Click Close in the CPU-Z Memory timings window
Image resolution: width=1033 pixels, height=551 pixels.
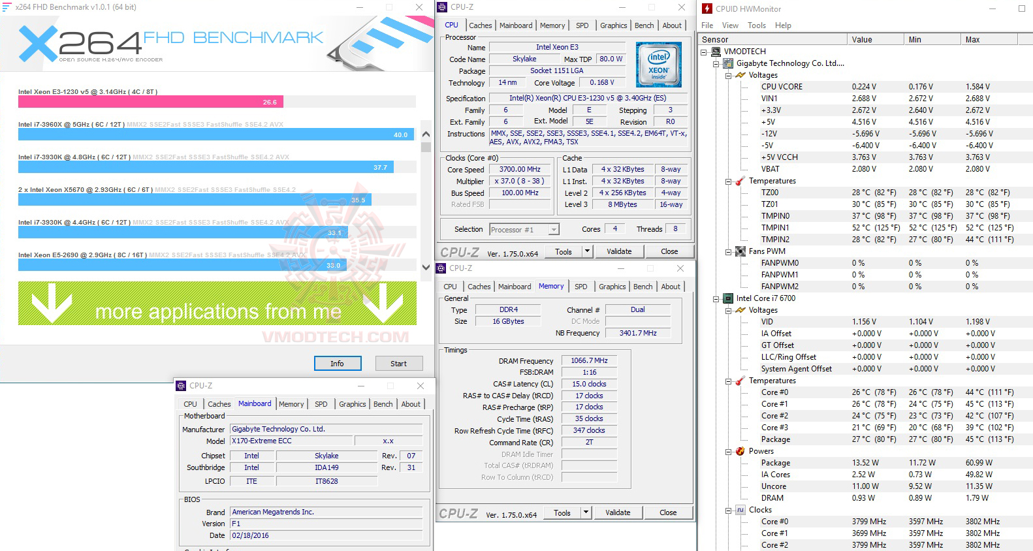pyautogui.click(x=668, y=512)
